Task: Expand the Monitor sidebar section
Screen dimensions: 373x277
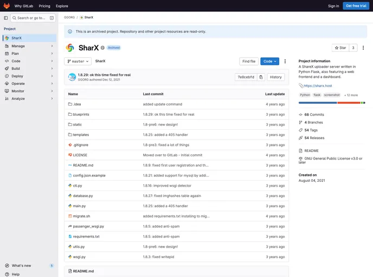Action: (29, 91)
